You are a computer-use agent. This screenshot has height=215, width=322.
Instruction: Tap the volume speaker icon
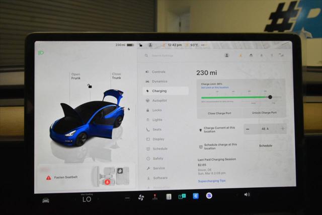tap(247, 194)
